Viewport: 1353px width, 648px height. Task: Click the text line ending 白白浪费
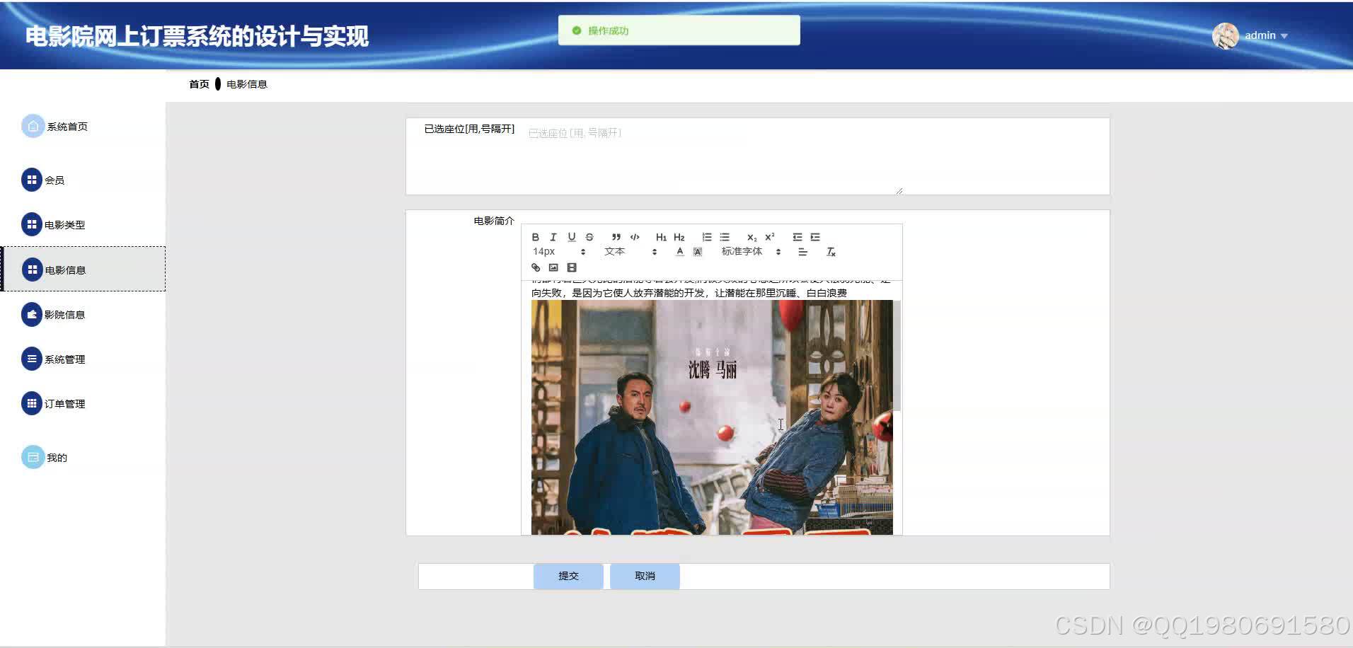[689, 293]
